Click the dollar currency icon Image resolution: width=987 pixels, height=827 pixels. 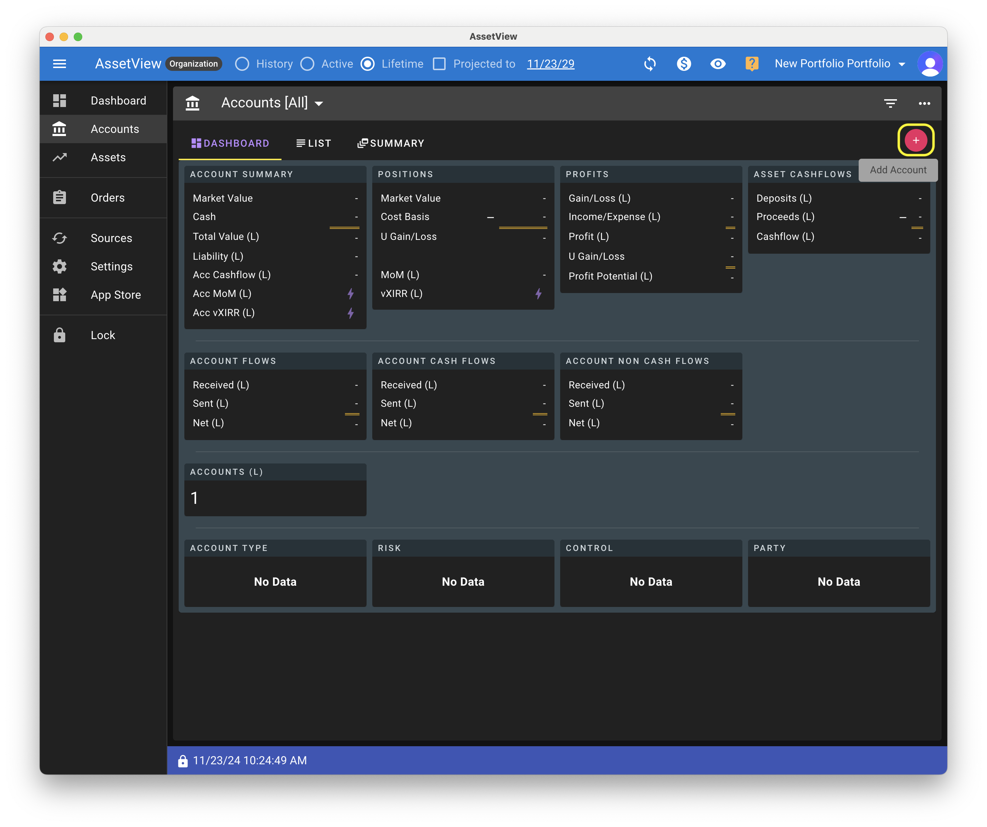[684, 64]
